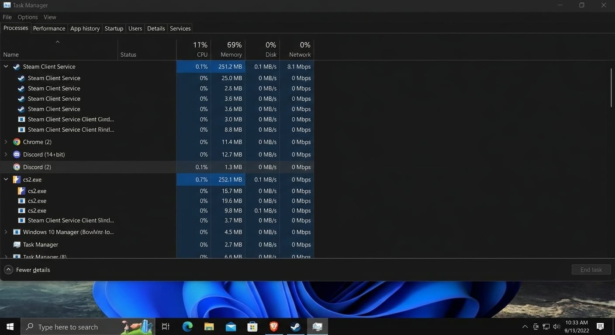The image size is (615, 335).
Task: Go to the Details tab
Action: point(156,28)
